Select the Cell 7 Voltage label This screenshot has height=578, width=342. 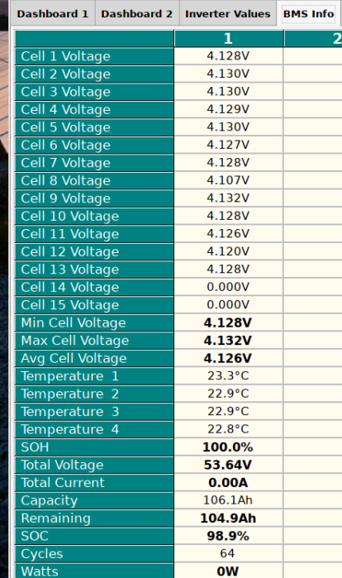pyautogui.click(x=65, y=163)
